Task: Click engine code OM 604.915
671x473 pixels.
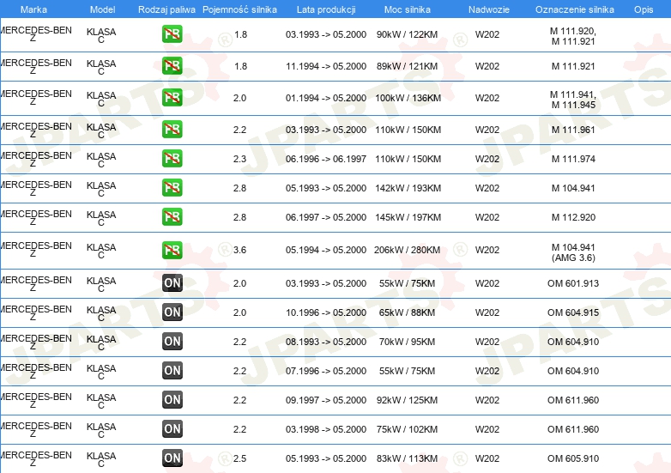Action: tap(573, 312)
